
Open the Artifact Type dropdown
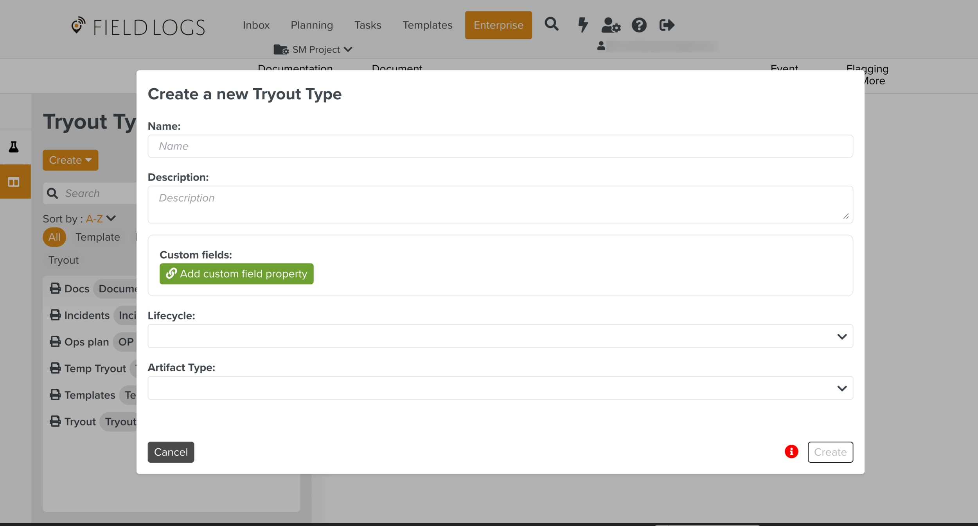(x=500, y=388)
